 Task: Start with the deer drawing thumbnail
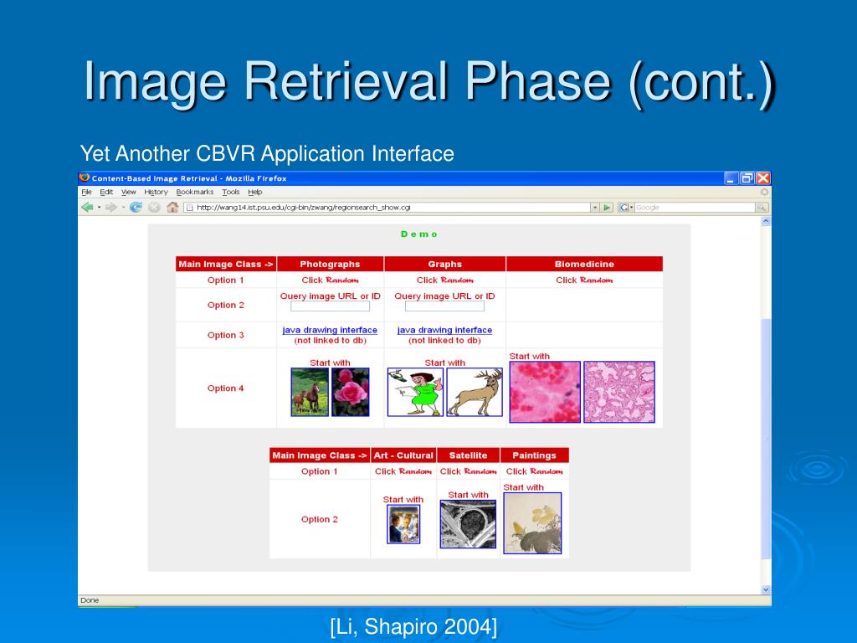pos(475,392)
